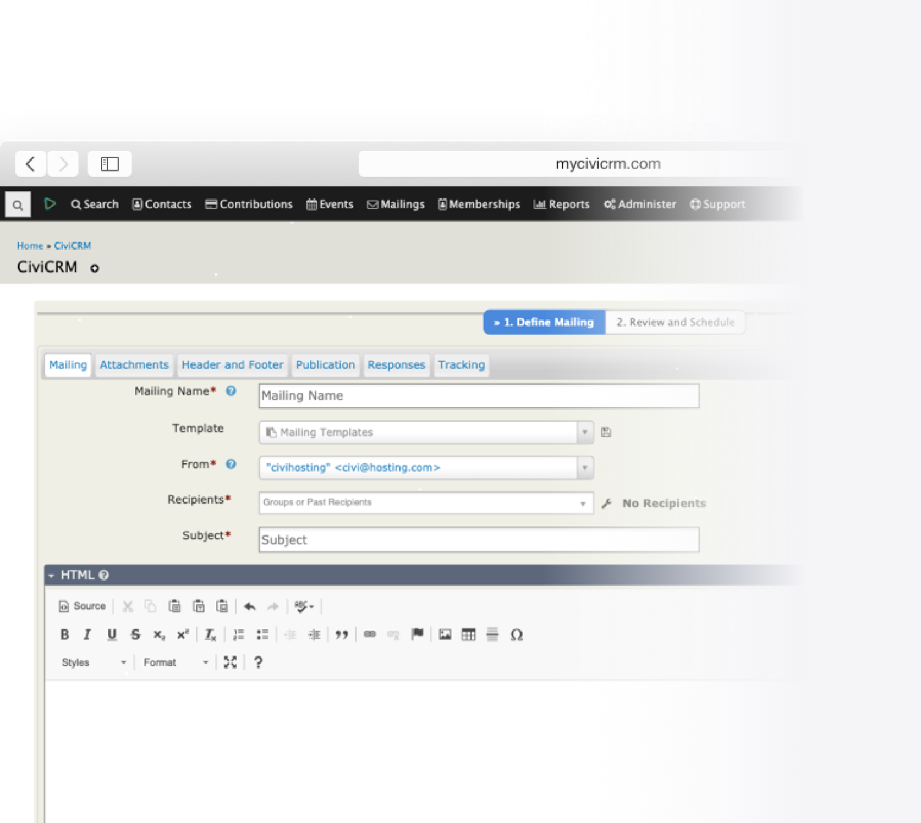
Task: Click the Mailing Name help icon
Action: [231, 391]
